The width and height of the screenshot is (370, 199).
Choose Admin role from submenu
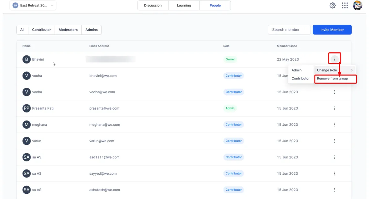click(x=297, y=70)
